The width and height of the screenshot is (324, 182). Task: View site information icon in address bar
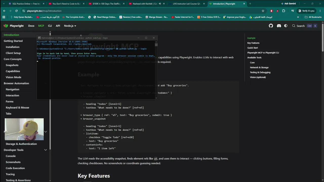tap(24, 11)
